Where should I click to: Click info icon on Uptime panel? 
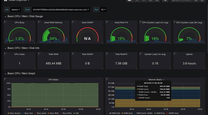tap(174, 53)
